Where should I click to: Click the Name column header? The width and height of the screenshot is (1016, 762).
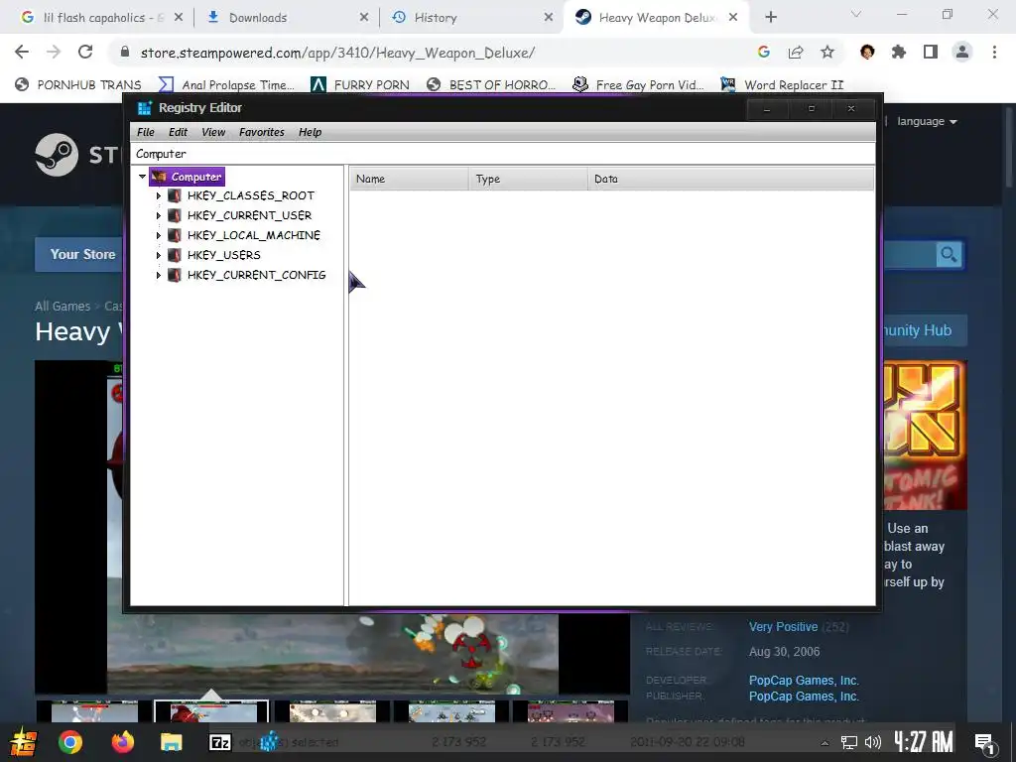coord(409,179)
